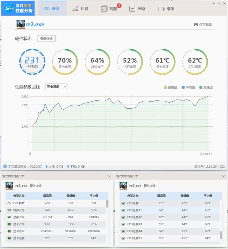Click the 显存占用 row icon
This screenshot has height=249, width=228.
pos(9,217)
